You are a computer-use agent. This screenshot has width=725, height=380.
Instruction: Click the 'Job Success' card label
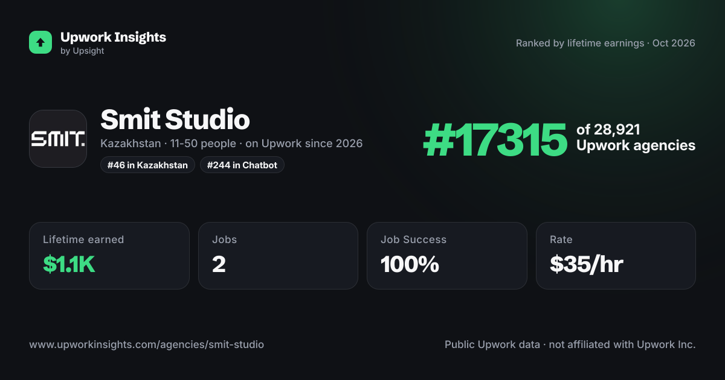(x=413, y=239)
